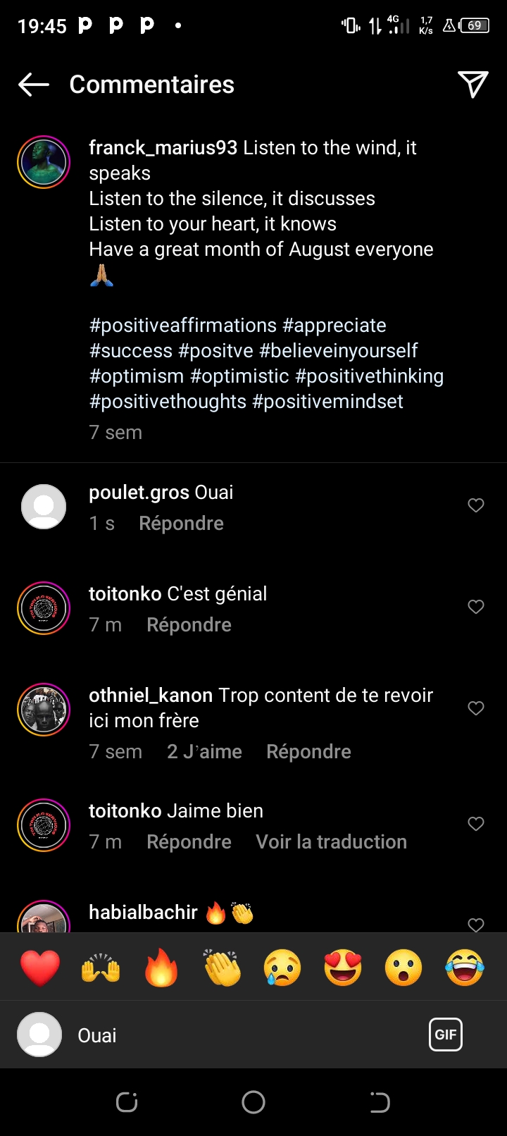Insert the laughing tears emoji

(465, 968)
